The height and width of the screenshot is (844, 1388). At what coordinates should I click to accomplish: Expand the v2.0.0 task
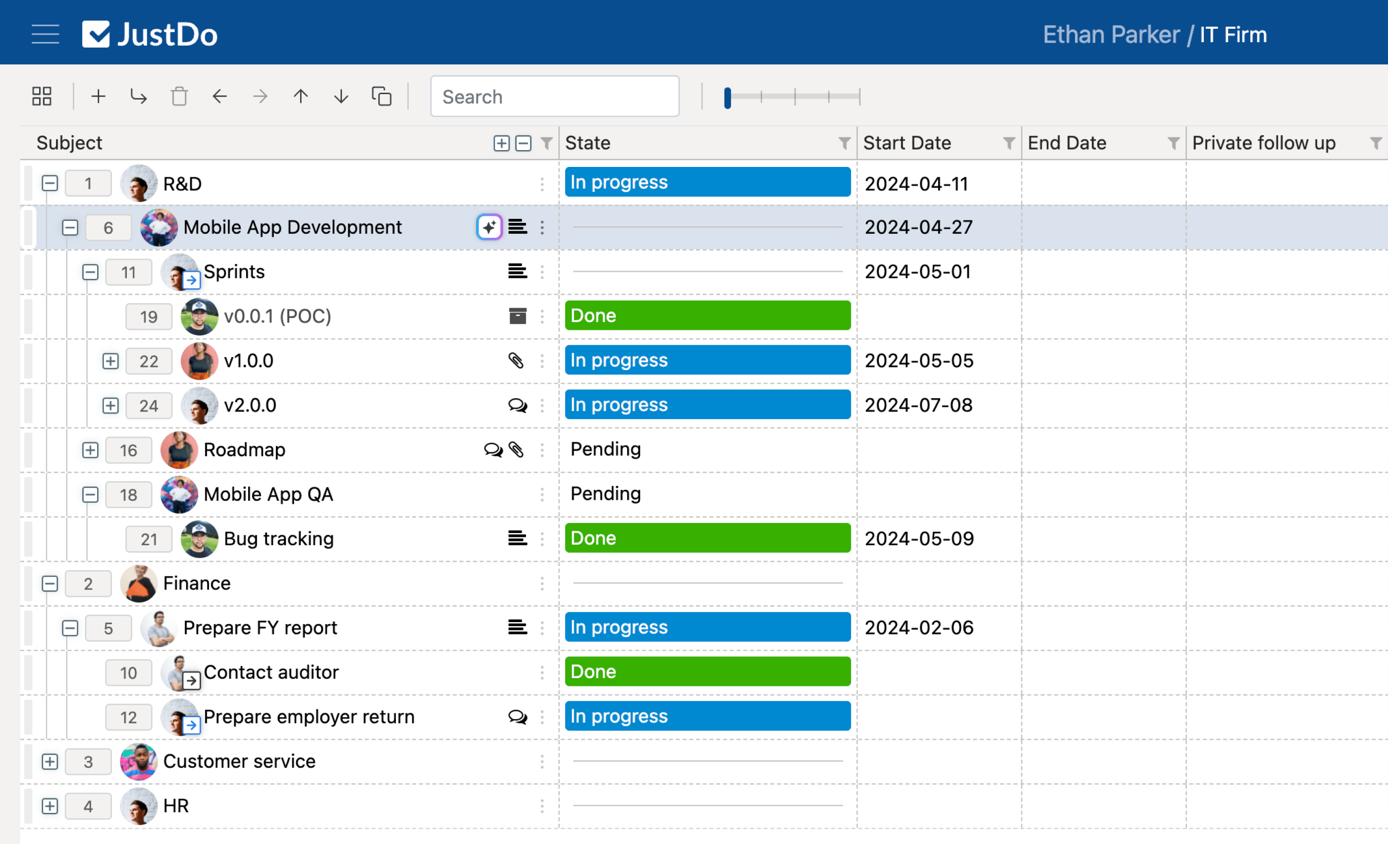click(110, 406)
